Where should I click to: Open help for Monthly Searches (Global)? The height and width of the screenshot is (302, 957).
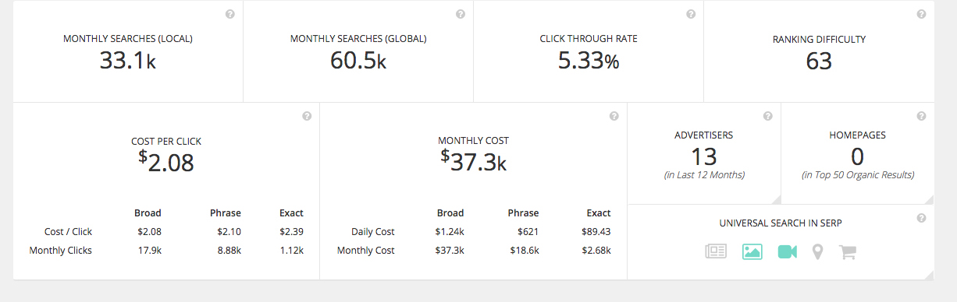coord(461,14)
